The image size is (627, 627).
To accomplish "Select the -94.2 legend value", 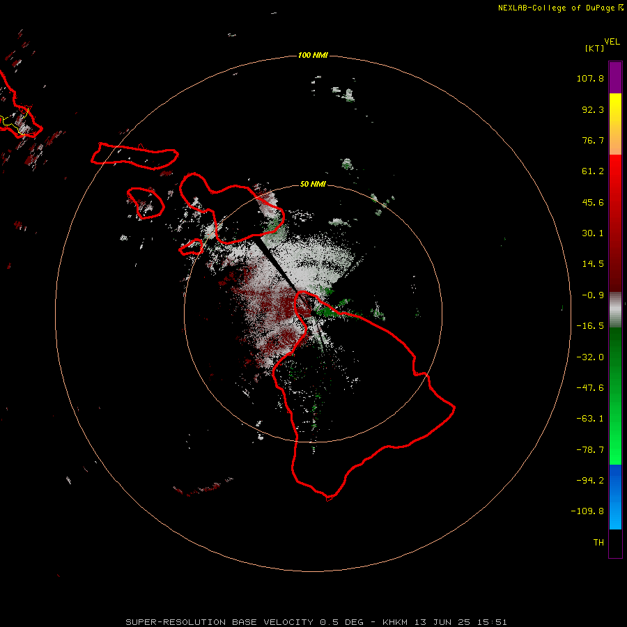I will pos(590,481).
